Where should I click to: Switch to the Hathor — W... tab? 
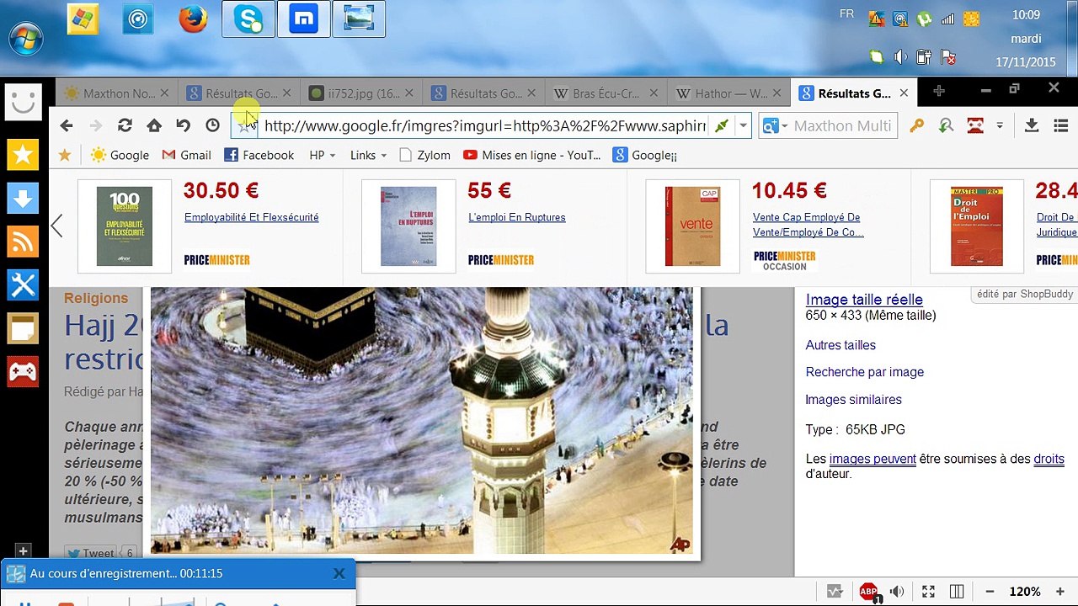pyautogui.click(x=728, y=93)
